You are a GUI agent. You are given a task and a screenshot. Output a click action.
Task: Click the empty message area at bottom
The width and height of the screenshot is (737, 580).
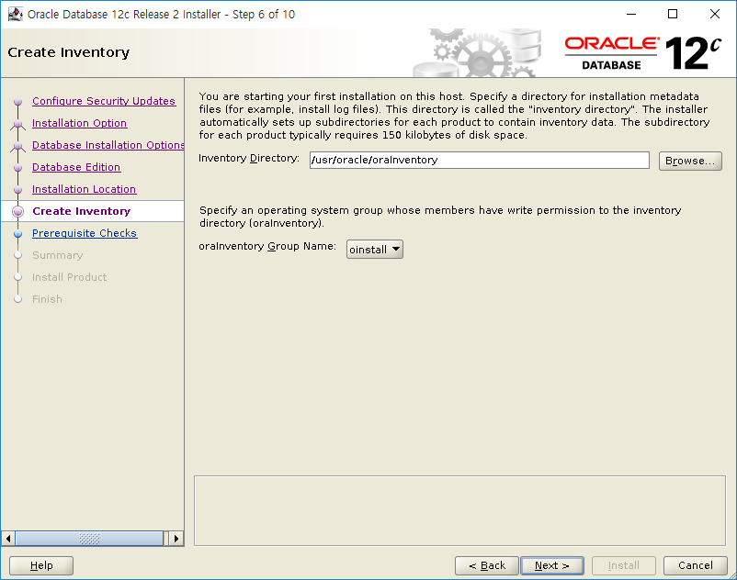click(x=459, y=510)
